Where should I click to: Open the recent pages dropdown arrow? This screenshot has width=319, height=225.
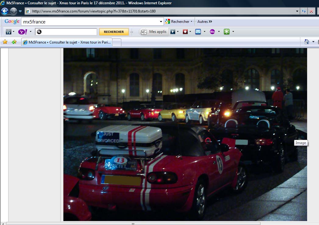point(20,11)
